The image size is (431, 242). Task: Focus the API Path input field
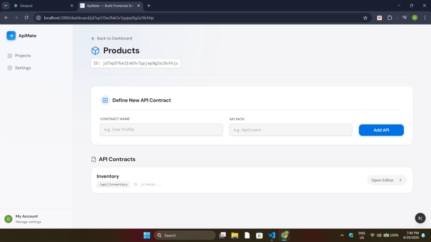point(290,130)
